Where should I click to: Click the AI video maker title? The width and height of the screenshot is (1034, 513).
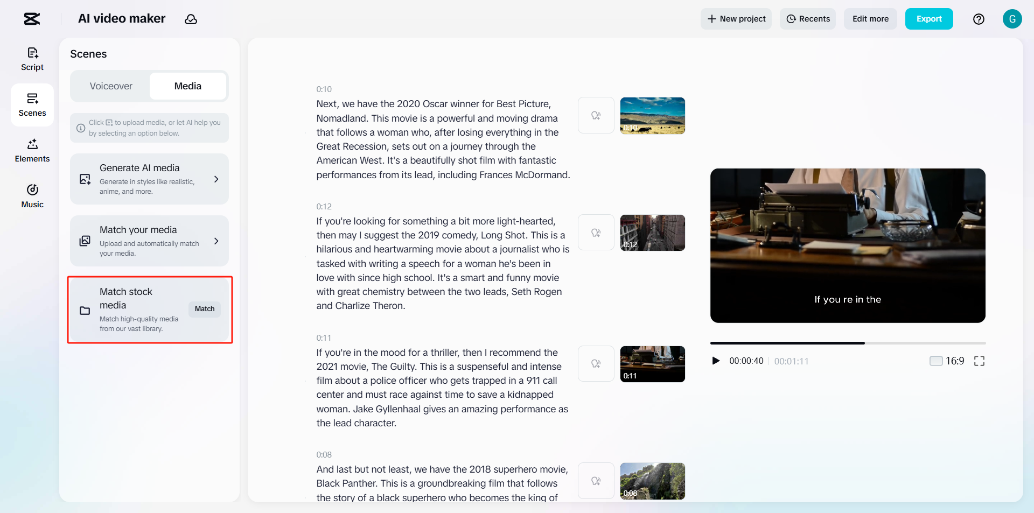click(x=122, y=19)
